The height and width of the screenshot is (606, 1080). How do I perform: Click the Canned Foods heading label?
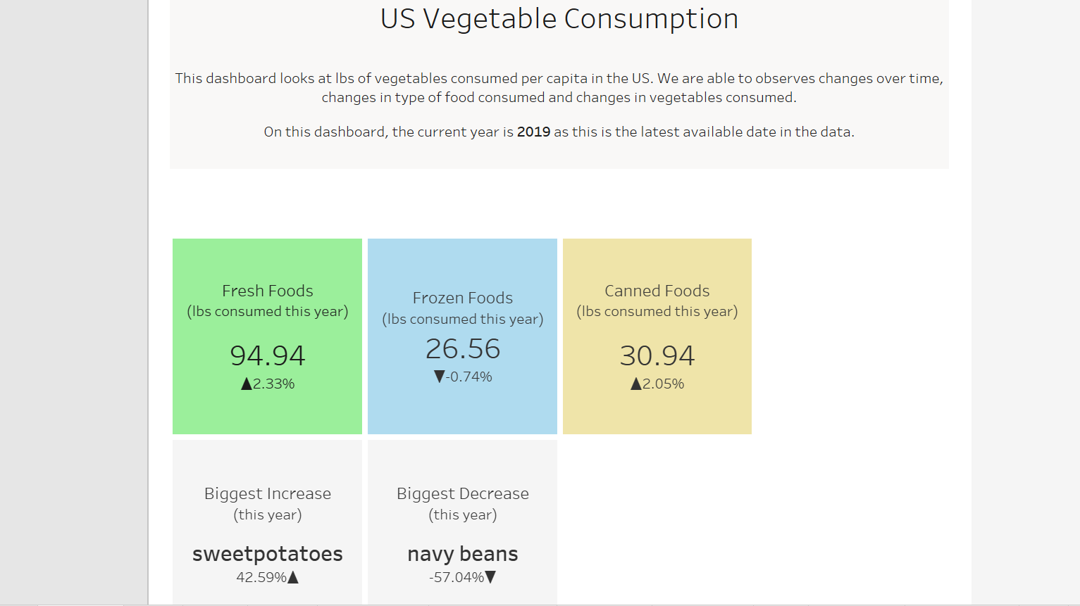pos(657,291)
